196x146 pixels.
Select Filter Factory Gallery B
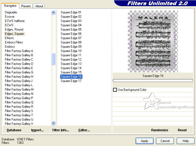(x=19, y=55)
